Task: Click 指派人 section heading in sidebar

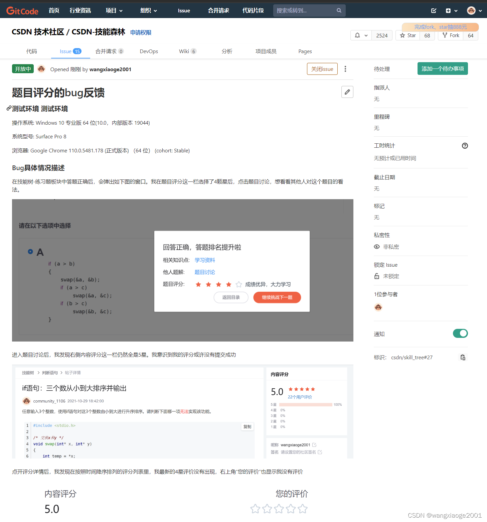Action: pos(382,88)
